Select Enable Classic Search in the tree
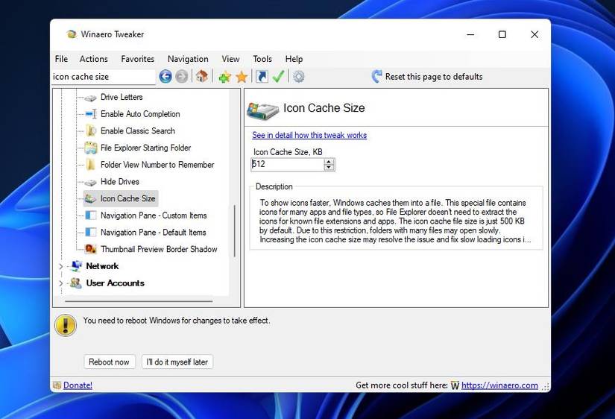615x419 pixels. click(138, 130)
